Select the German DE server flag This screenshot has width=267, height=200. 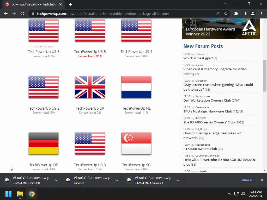point(44,144)
